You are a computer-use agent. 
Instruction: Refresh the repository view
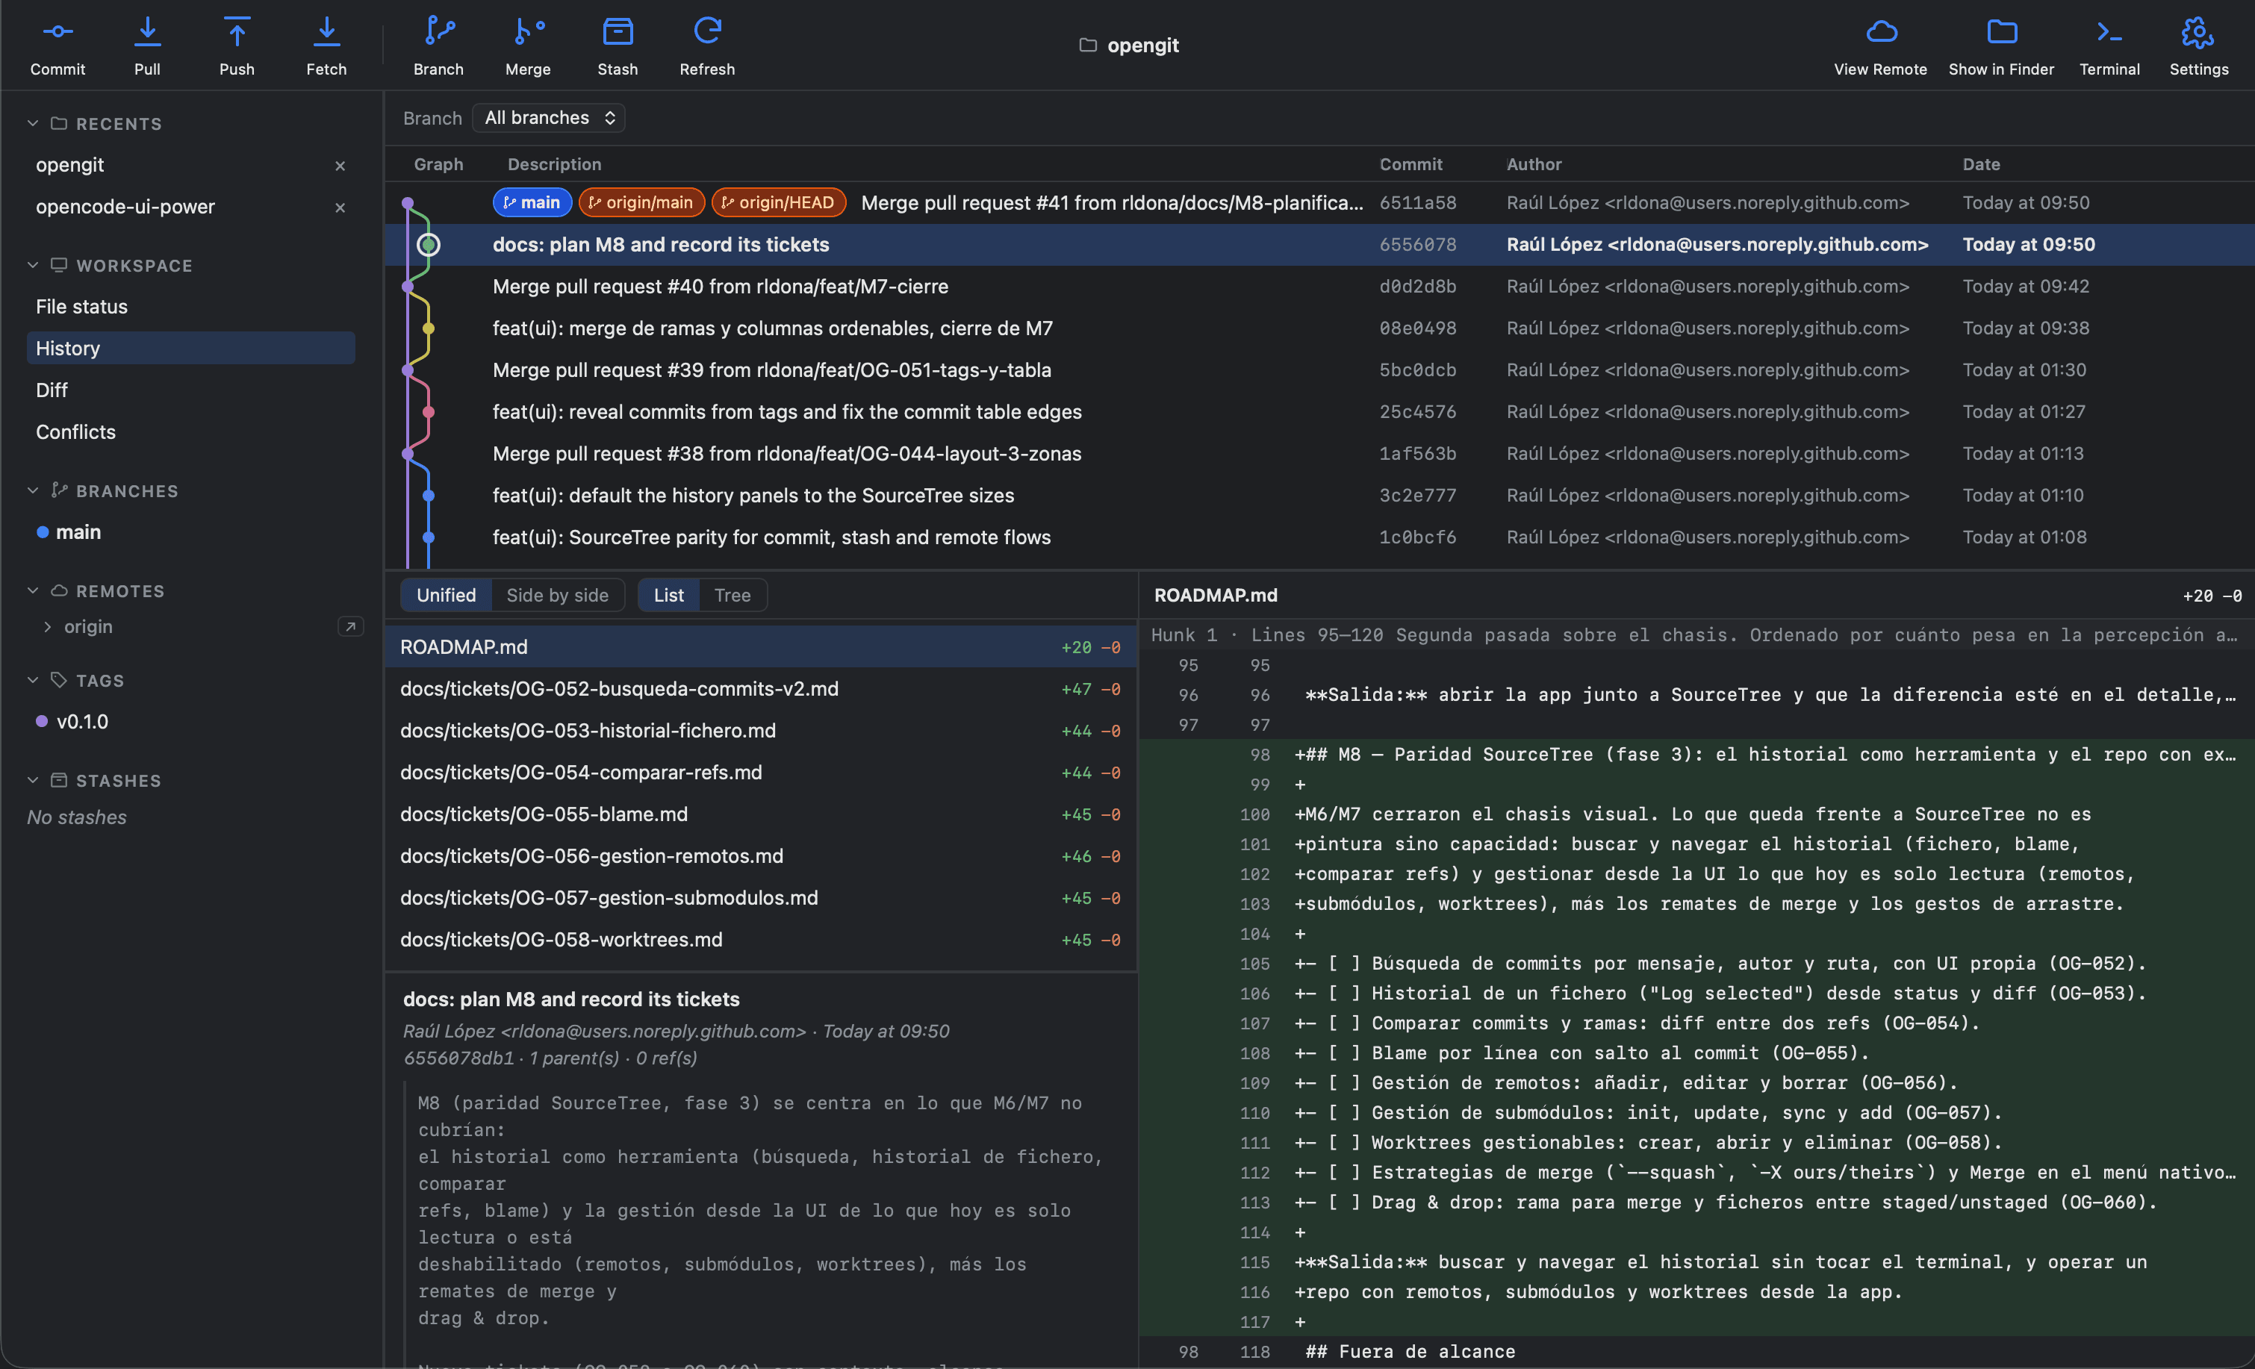tap(707, 32)
